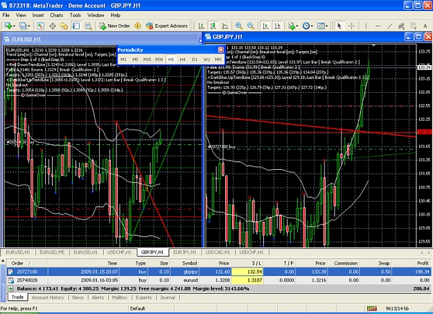Screen dimensions: 433x314
Task: Switch to the EURUSD,M5 chart tab
Action: [x=52, y=252]
